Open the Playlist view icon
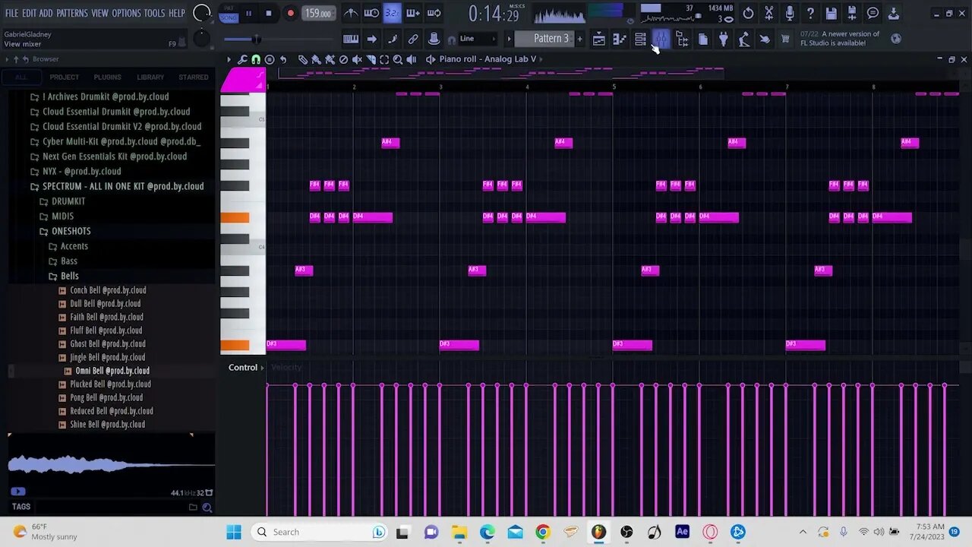This screenshot has width=972, height=547. coord(599,40)
